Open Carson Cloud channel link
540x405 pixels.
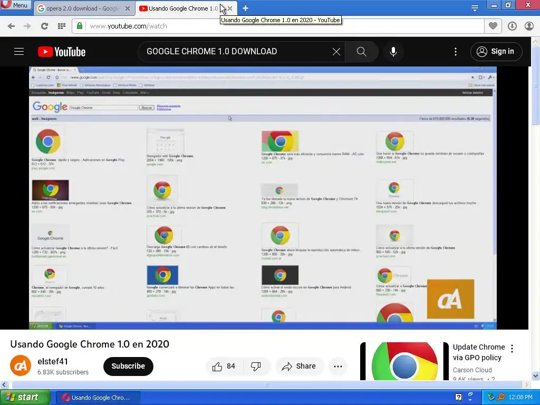tap(472, 370)
